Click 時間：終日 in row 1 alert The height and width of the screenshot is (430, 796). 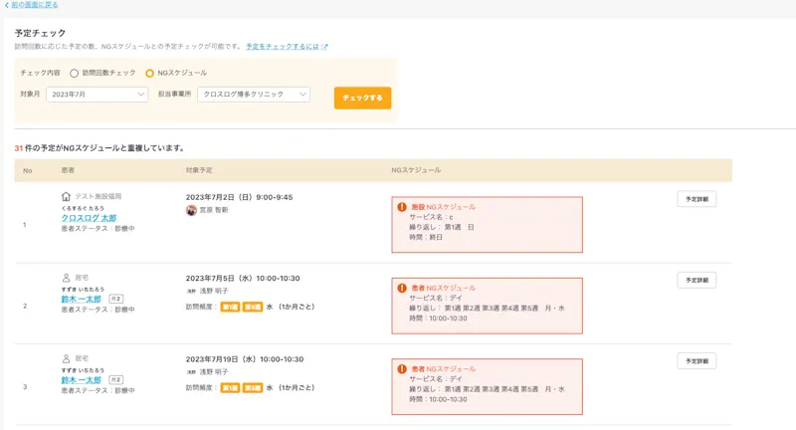[x=426, y=237]
